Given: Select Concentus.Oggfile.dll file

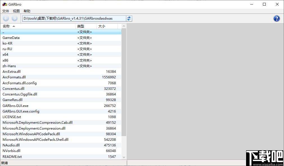Looking at the screenshot, I should 61,94.
